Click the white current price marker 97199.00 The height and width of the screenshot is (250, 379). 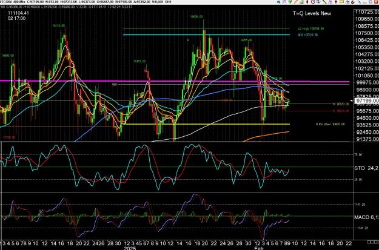click(366, 100)
